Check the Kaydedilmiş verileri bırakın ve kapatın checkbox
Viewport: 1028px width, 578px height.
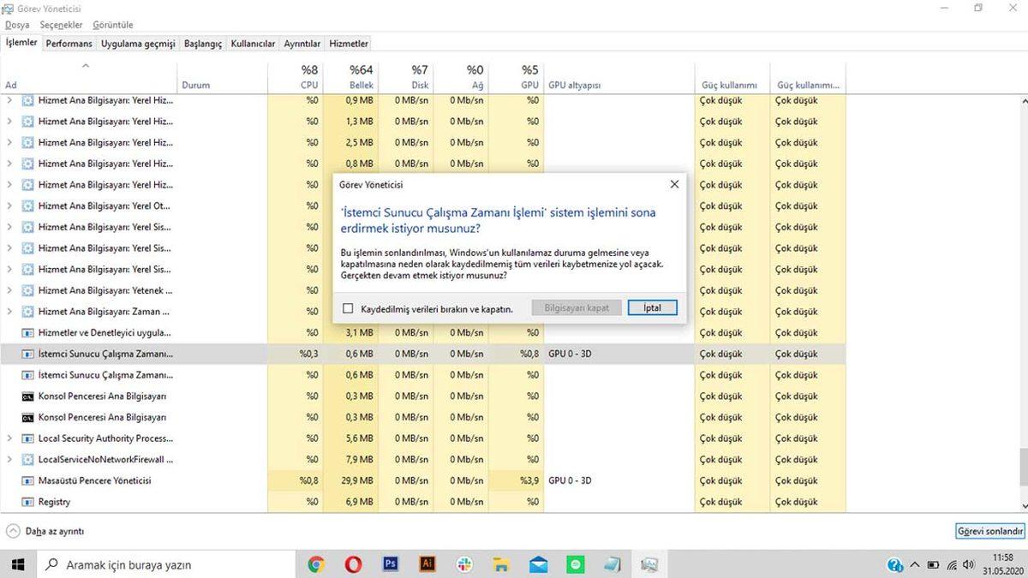348,307
